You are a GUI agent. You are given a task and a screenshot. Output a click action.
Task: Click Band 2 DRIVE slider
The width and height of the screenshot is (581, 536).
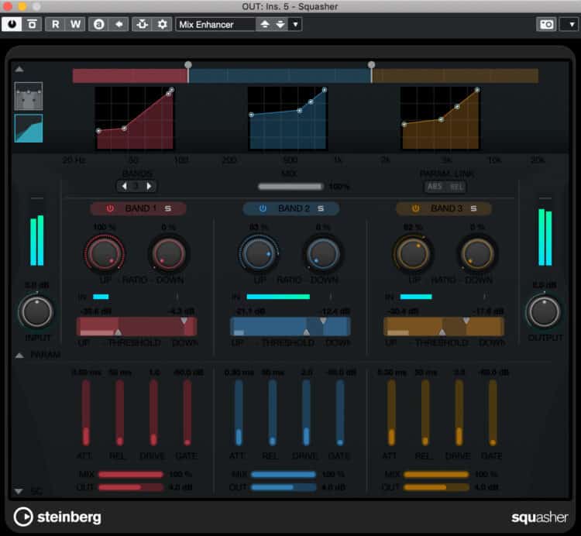coord(306,413)
